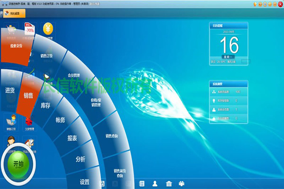Click the 库存报警数 row with bulb icon
The width and height of the screenshot is (284, 189).
pos(229,101)
